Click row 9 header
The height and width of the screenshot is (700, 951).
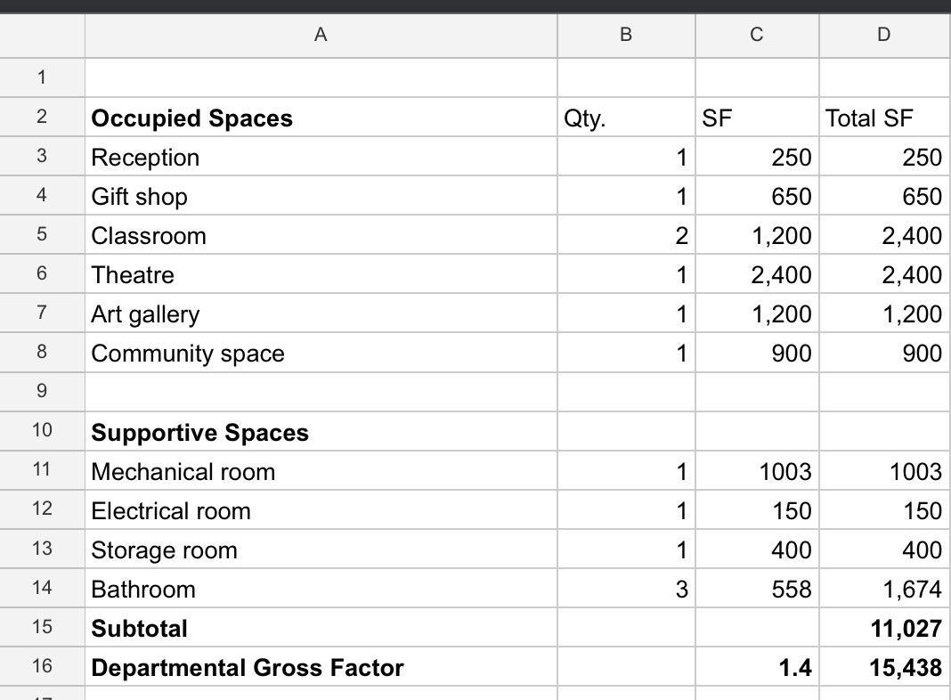coord(42,392)
